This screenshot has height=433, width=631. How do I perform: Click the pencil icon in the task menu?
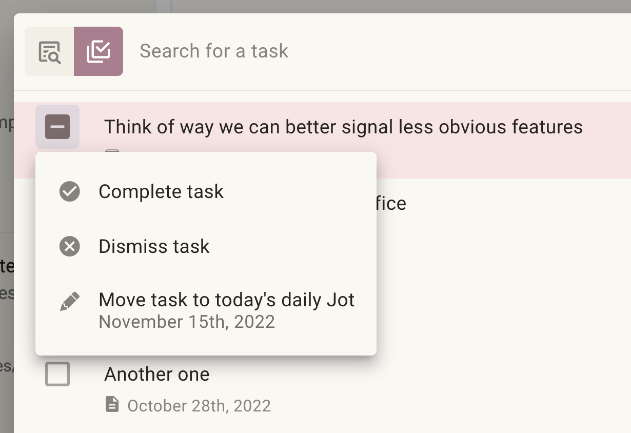coord(69,301)
